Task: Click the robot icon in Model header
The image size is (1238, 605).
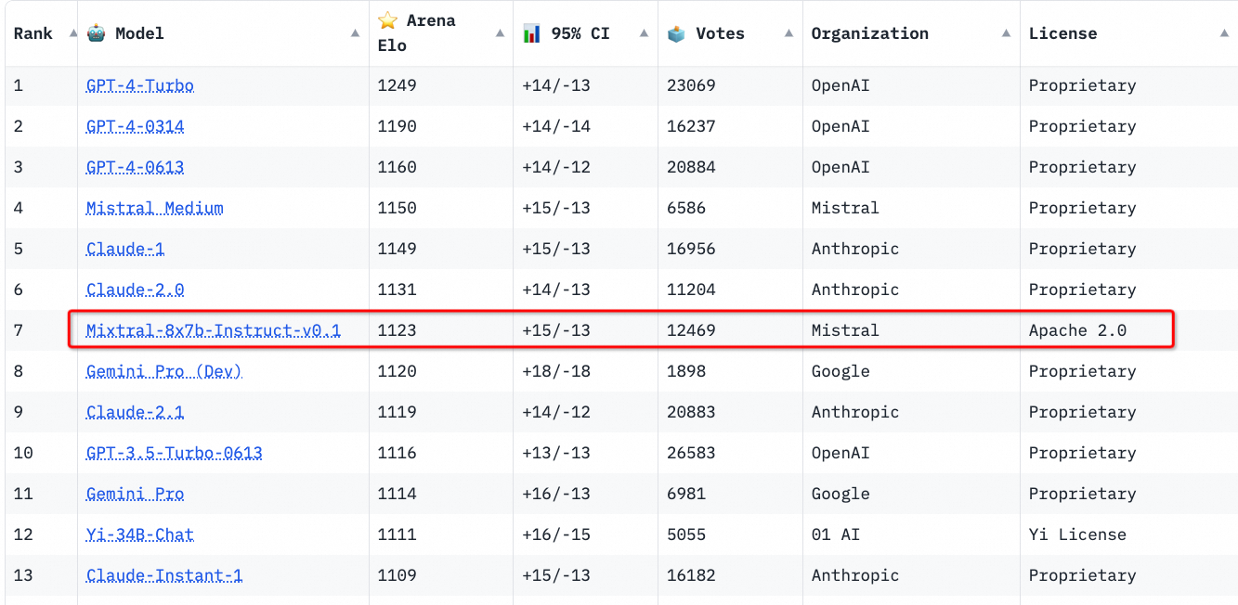Action: coord(96,33)
